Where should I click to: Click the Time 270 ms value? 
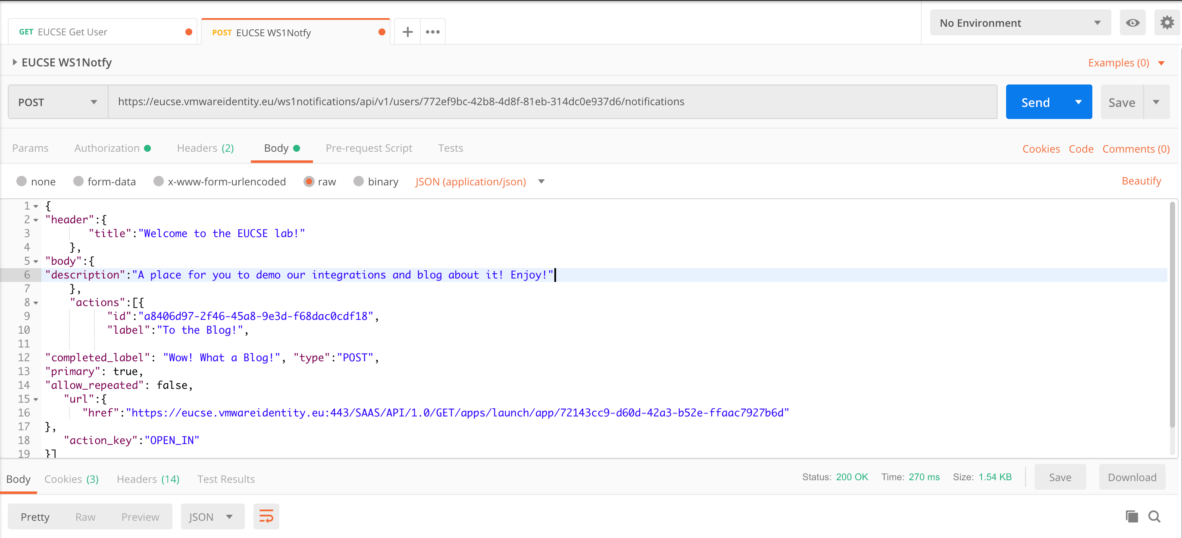click(924, 477)
